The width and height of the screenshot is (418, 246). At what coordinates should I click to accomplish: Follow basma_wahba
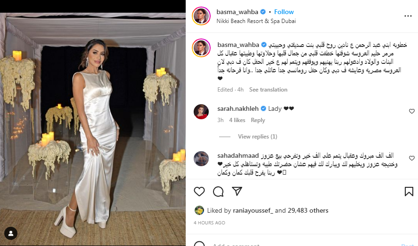click(284, 12)
